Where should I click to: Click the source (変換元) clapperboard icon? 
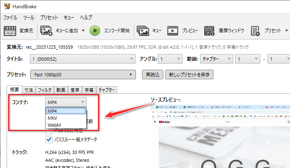[9, 31]
